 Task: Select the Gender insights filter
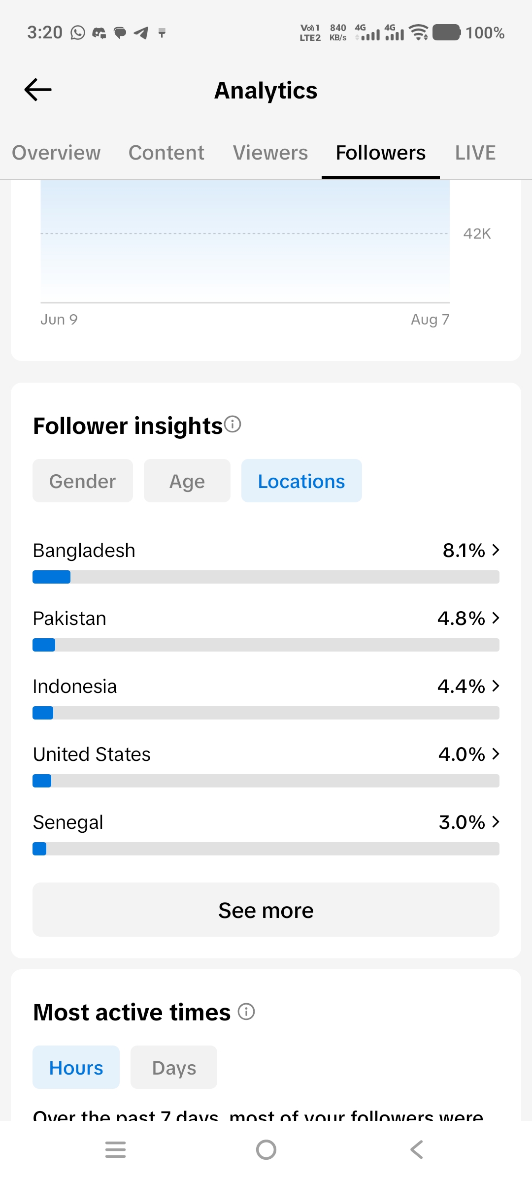click(x=83, y=481)
